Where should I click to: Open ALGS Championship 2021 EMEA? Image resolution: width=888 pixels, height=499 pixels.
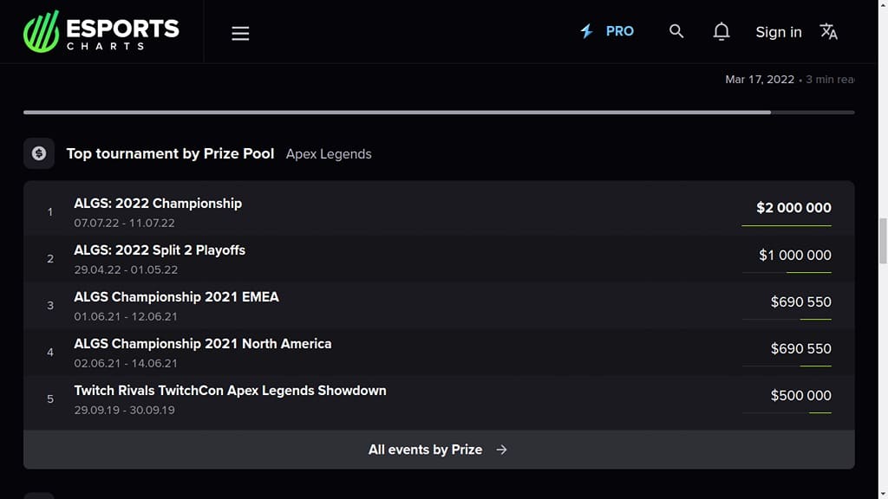tap(176, 297)
